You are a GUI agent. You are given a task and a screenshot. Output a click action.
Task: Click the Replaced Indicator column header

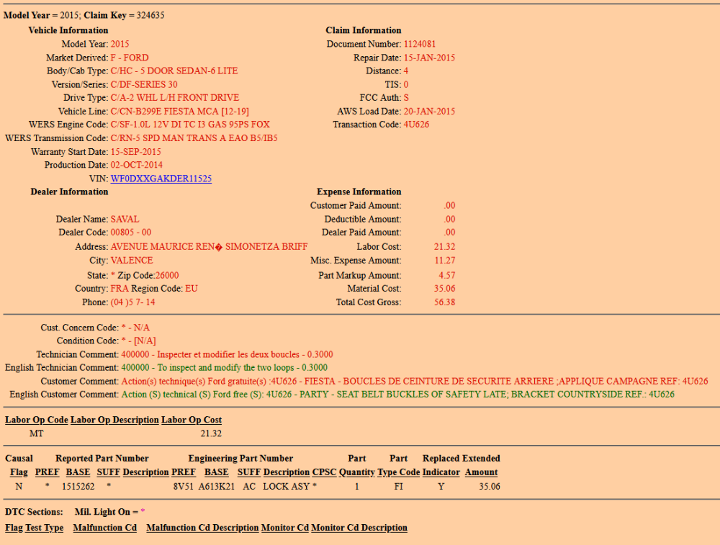pos(441,472)
